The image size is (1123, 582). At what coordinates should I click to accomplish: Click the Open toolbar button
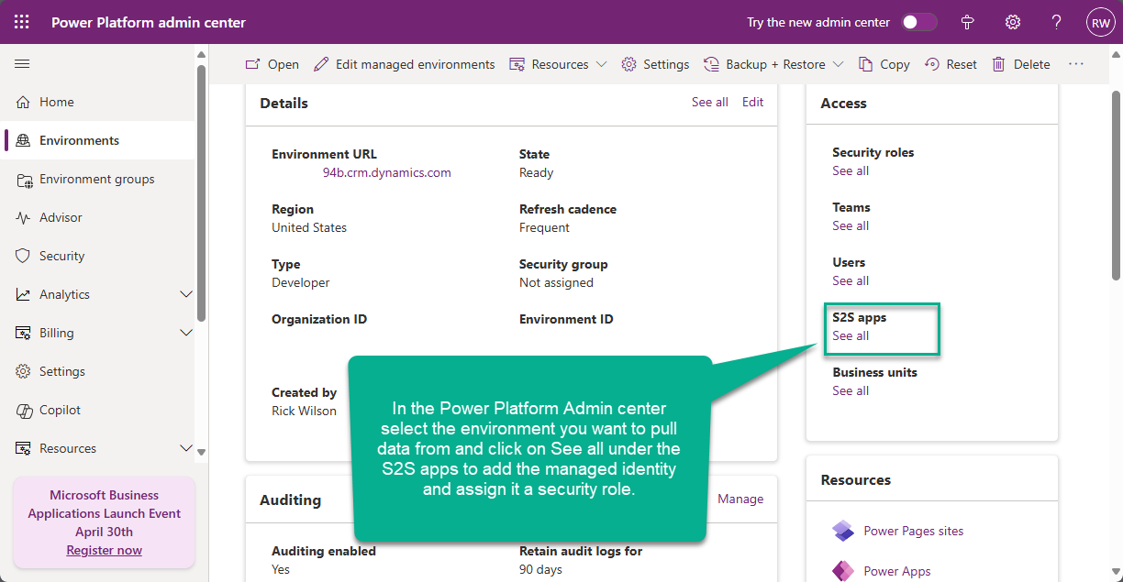click(x=272, y=64)
